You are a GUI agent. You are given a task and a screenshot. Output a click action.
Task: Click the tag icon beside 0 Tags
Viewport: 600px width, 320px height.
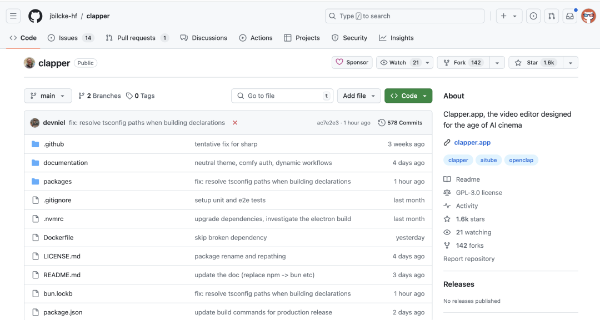click(x=129, y=96)
